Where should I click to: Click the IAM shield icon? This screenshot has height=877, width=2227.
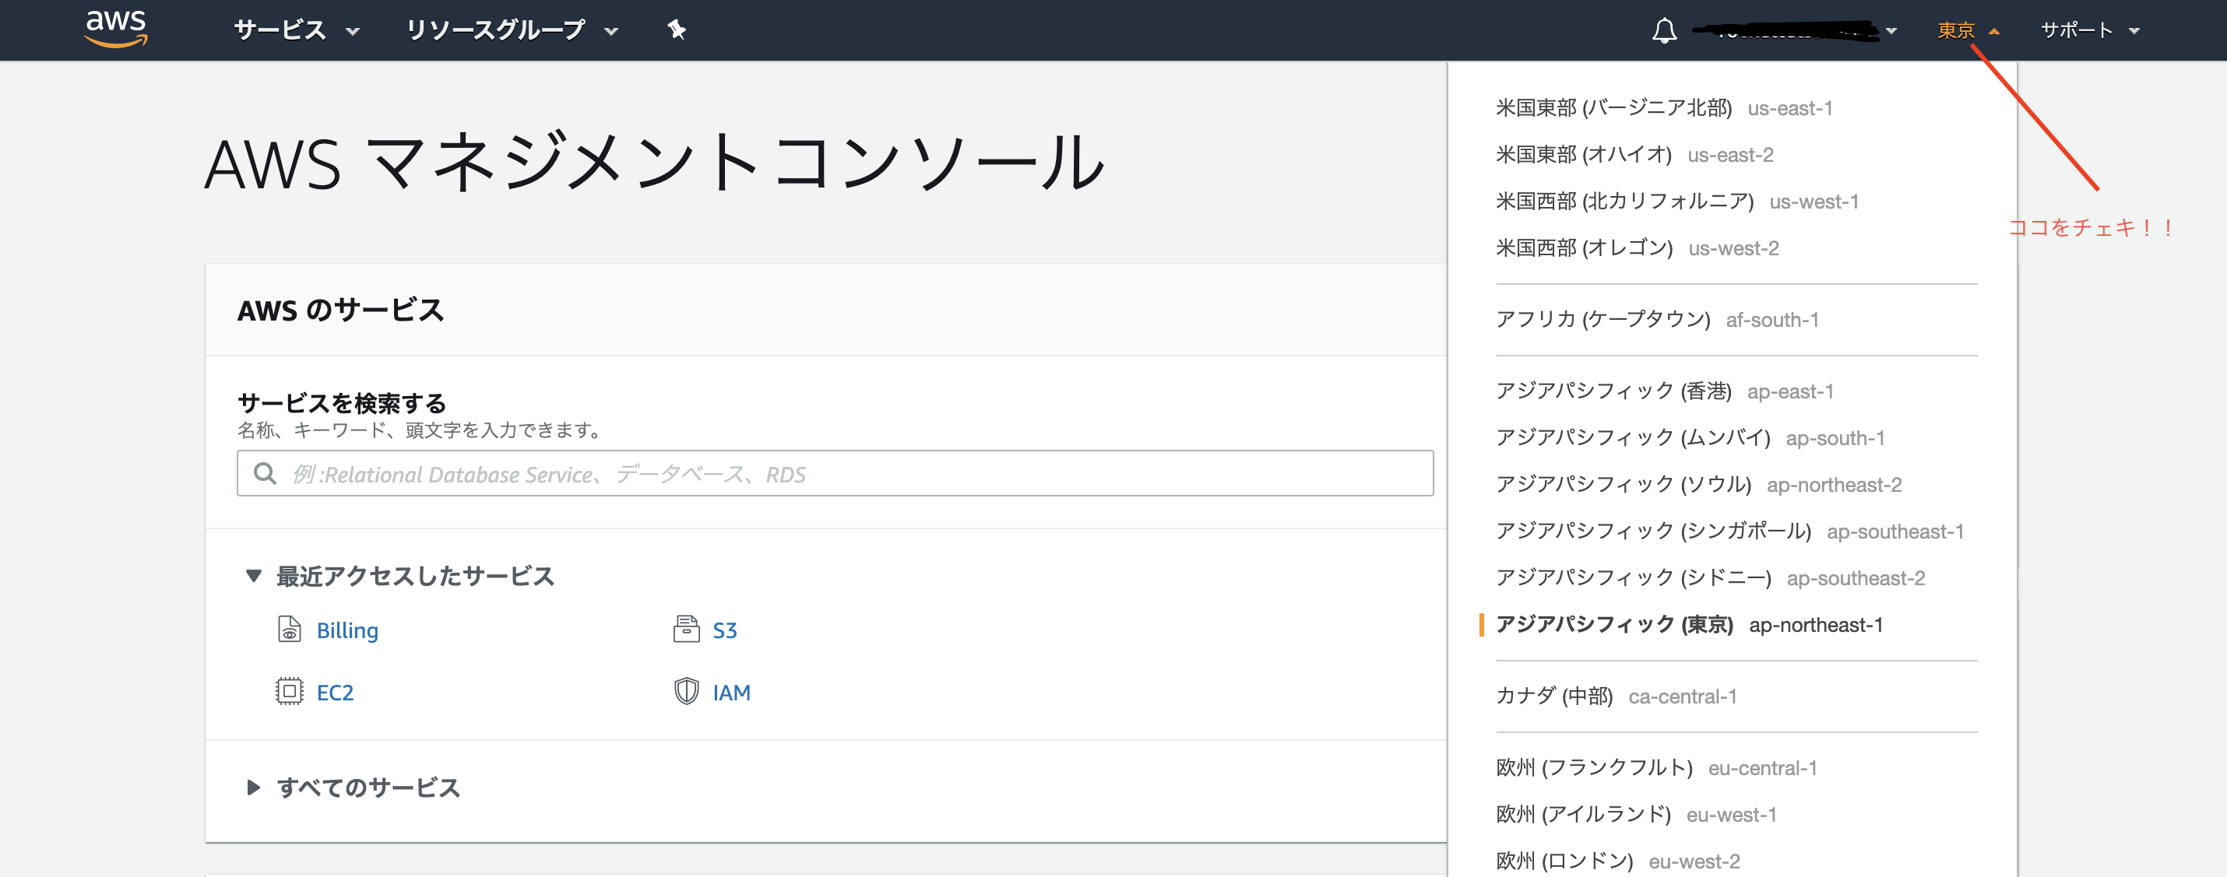click(687, 691)
